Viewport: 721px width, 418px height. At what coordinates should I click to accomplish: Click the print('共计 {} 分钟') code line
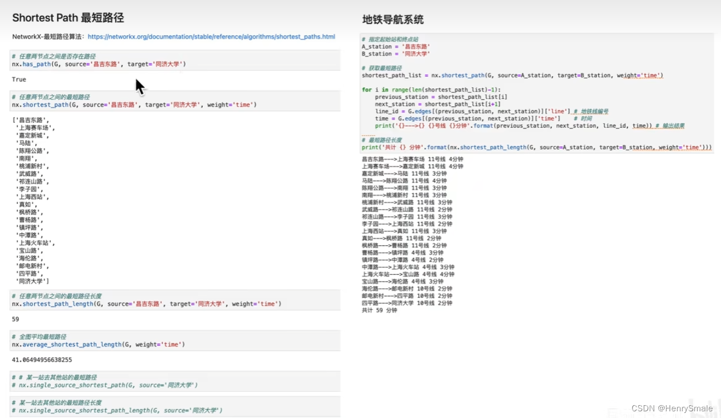point(537,148)
